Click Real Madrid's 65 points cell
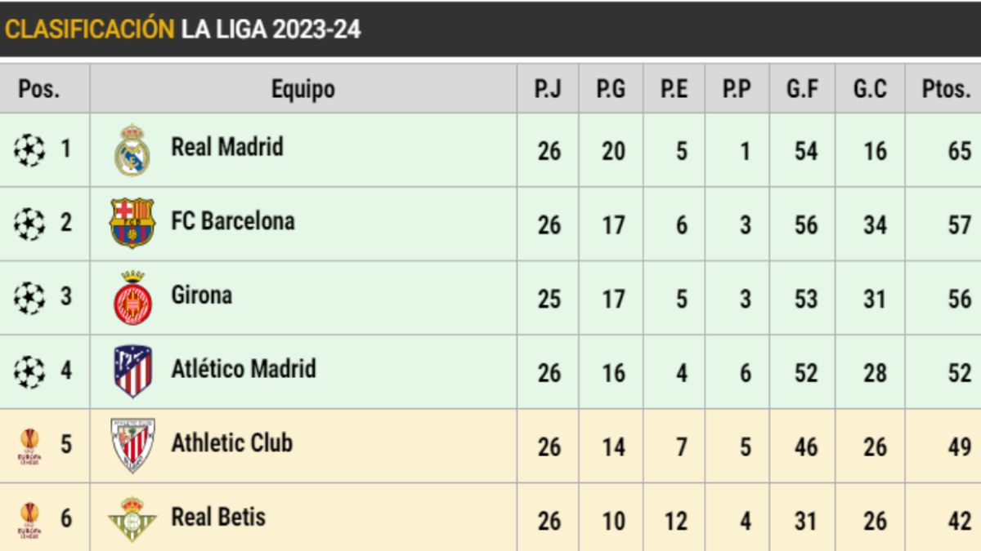This screenshot has width=981, height=551. tap(959, 151)
